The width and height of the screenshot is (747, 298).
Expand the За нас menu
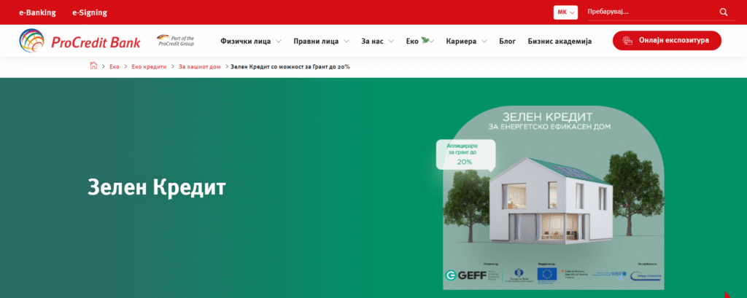tap(377, 42)
